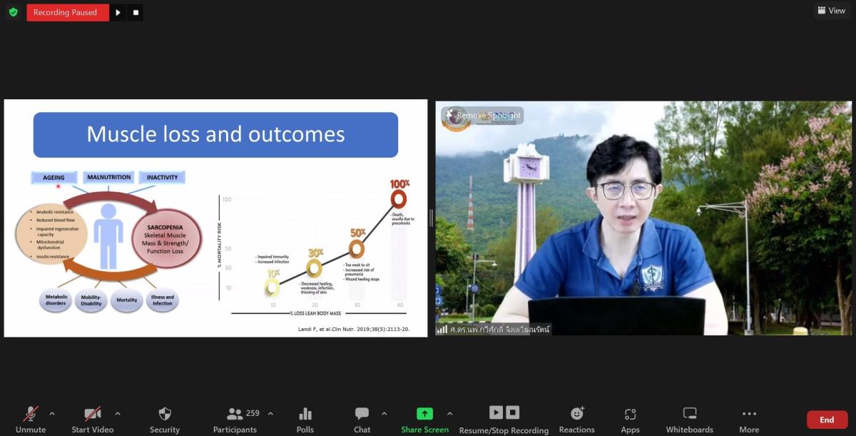Stop recording with the square button
Image resolution: width=856 pixels, height=436 pixels.
click(136, 12)
